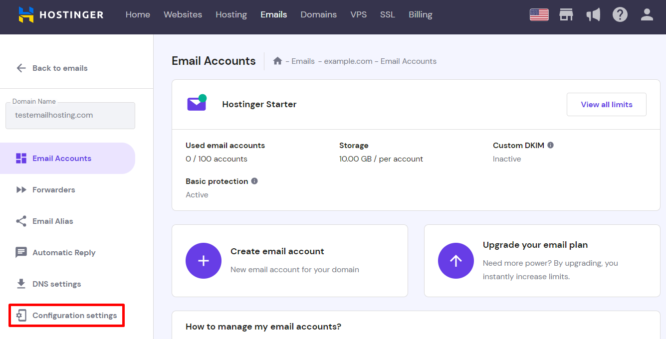Go Back to emails

pyautogui.click(x=52, y=68)
